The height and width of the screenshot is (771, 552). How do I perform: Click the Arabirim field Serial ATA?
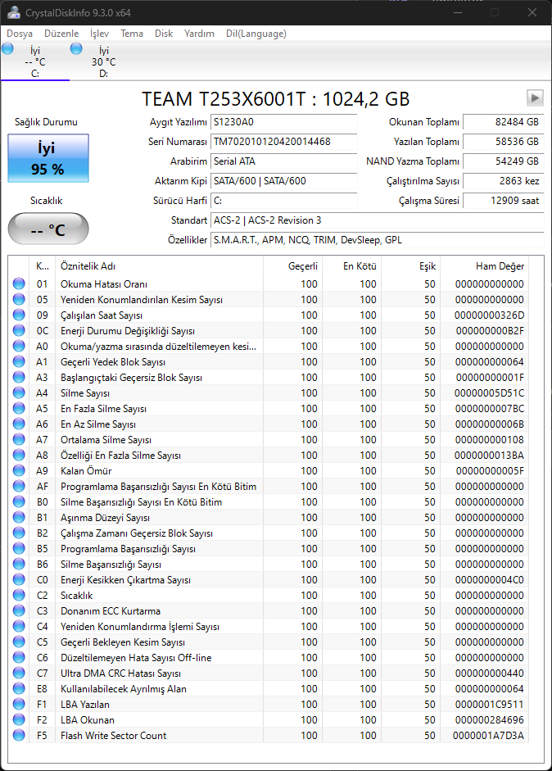(x=284, y=161)
